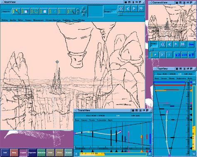Open the Trajectoire menu in TopView
Image resolution: width=197 pixels, height=157 pixels.
(181, 78)
